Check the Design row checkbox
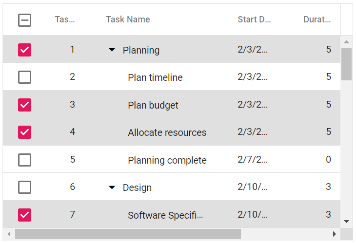 tap(24, 187)
